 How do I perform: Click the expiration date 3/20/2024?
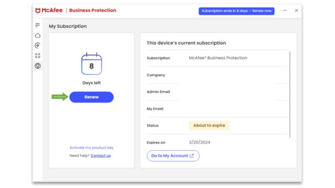pyautogui.click(x=200, y=142)
